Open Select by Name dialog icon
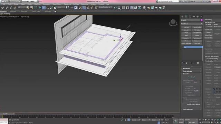Screen dimensions: 221x124 (31, 8)
